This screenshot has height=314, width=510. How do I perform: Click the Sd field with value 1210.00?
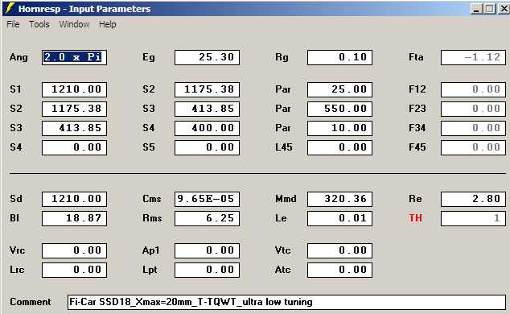coord(74,199)
